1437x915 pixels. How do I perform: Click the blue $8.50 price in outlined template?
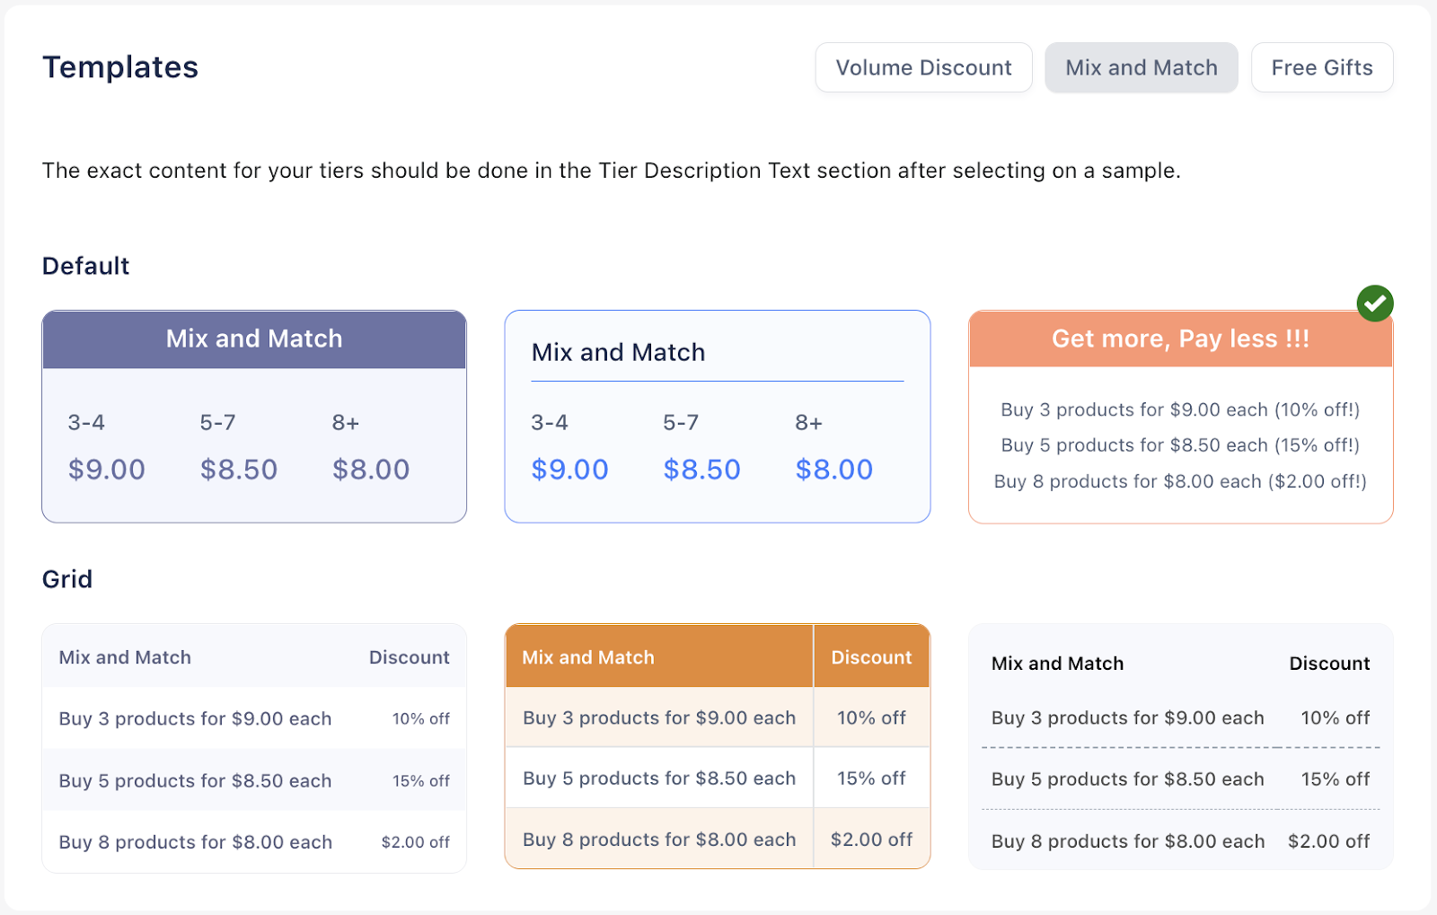[x=701, y=470]
